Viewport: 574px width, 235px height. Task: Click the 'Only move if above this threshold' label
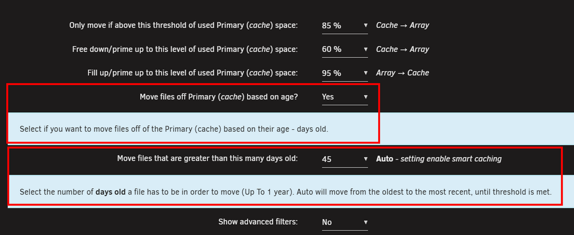click(x=184, y=26)
